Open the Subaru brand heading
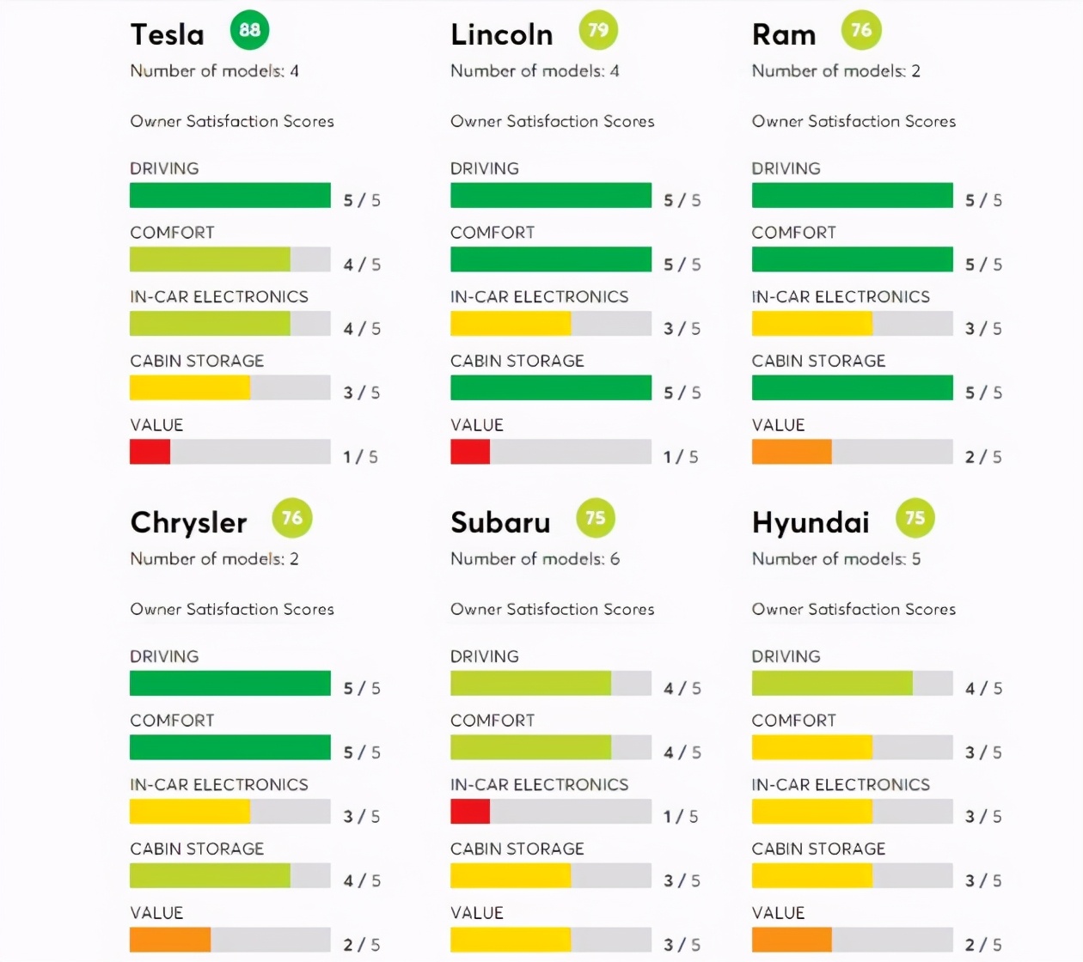Viewport: 1083px width, 962px height. pyautogui.click(x=500, y=522)
